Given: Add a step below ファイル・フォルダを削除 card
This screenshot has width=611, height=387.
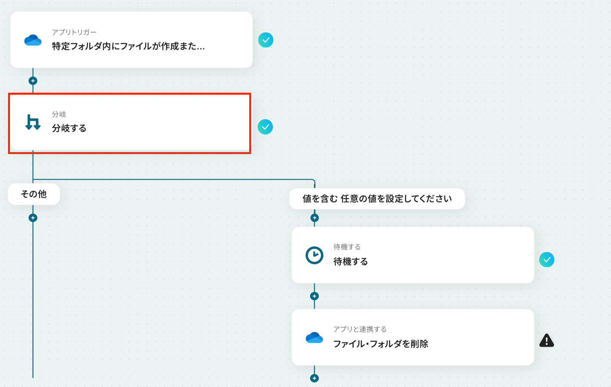Looking at the screenshot, I should (314, 378).
